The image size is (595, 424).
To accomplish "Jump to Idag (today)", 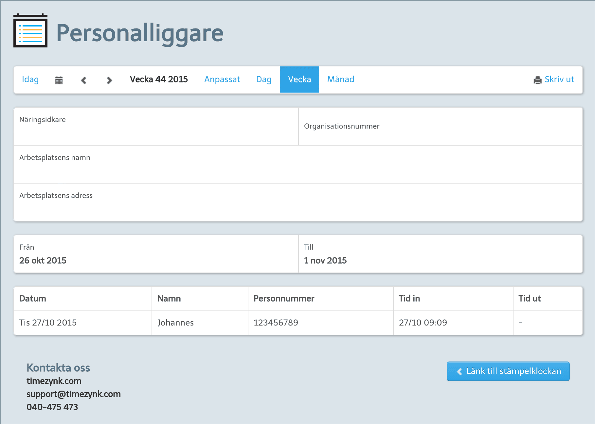I will (30, 79).
